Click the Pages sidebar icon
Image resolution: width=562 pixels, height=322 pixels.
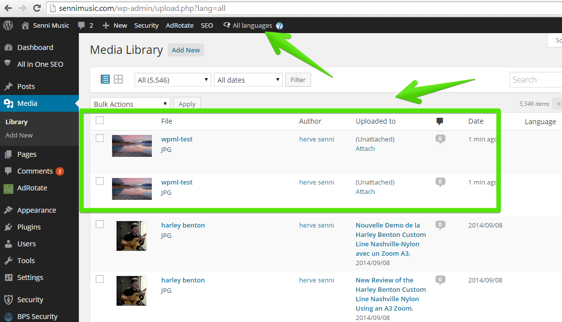coord(8,154)
